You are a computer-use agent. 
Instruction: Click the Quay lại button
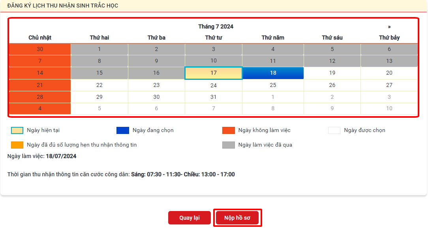(190, 218)
